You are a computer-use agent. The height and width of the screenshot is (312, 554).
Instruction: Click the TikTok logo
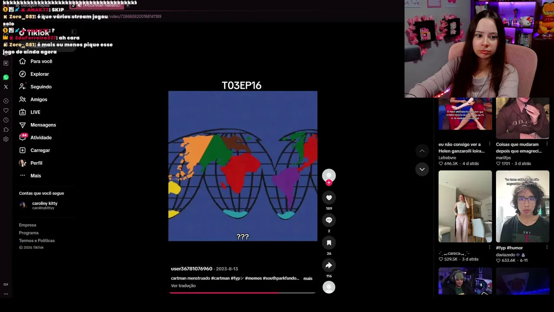[35, 33]
